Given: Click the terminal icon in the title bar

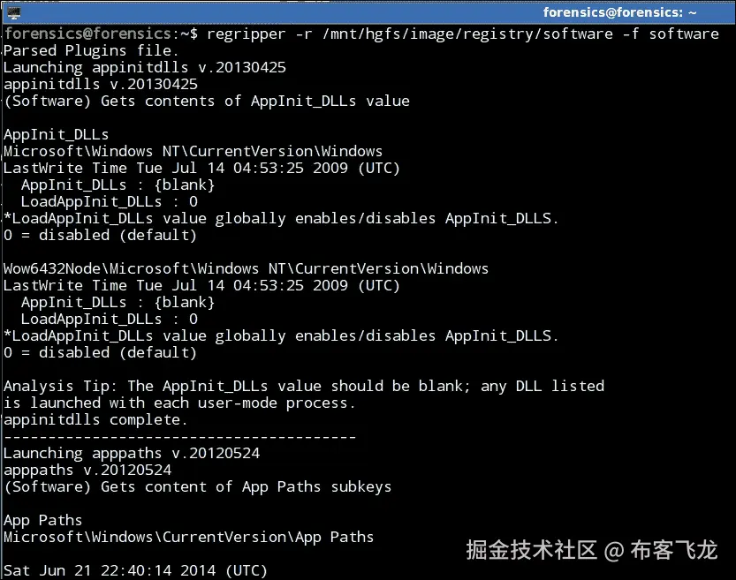Looking at the screenshot, I should 13,12.
